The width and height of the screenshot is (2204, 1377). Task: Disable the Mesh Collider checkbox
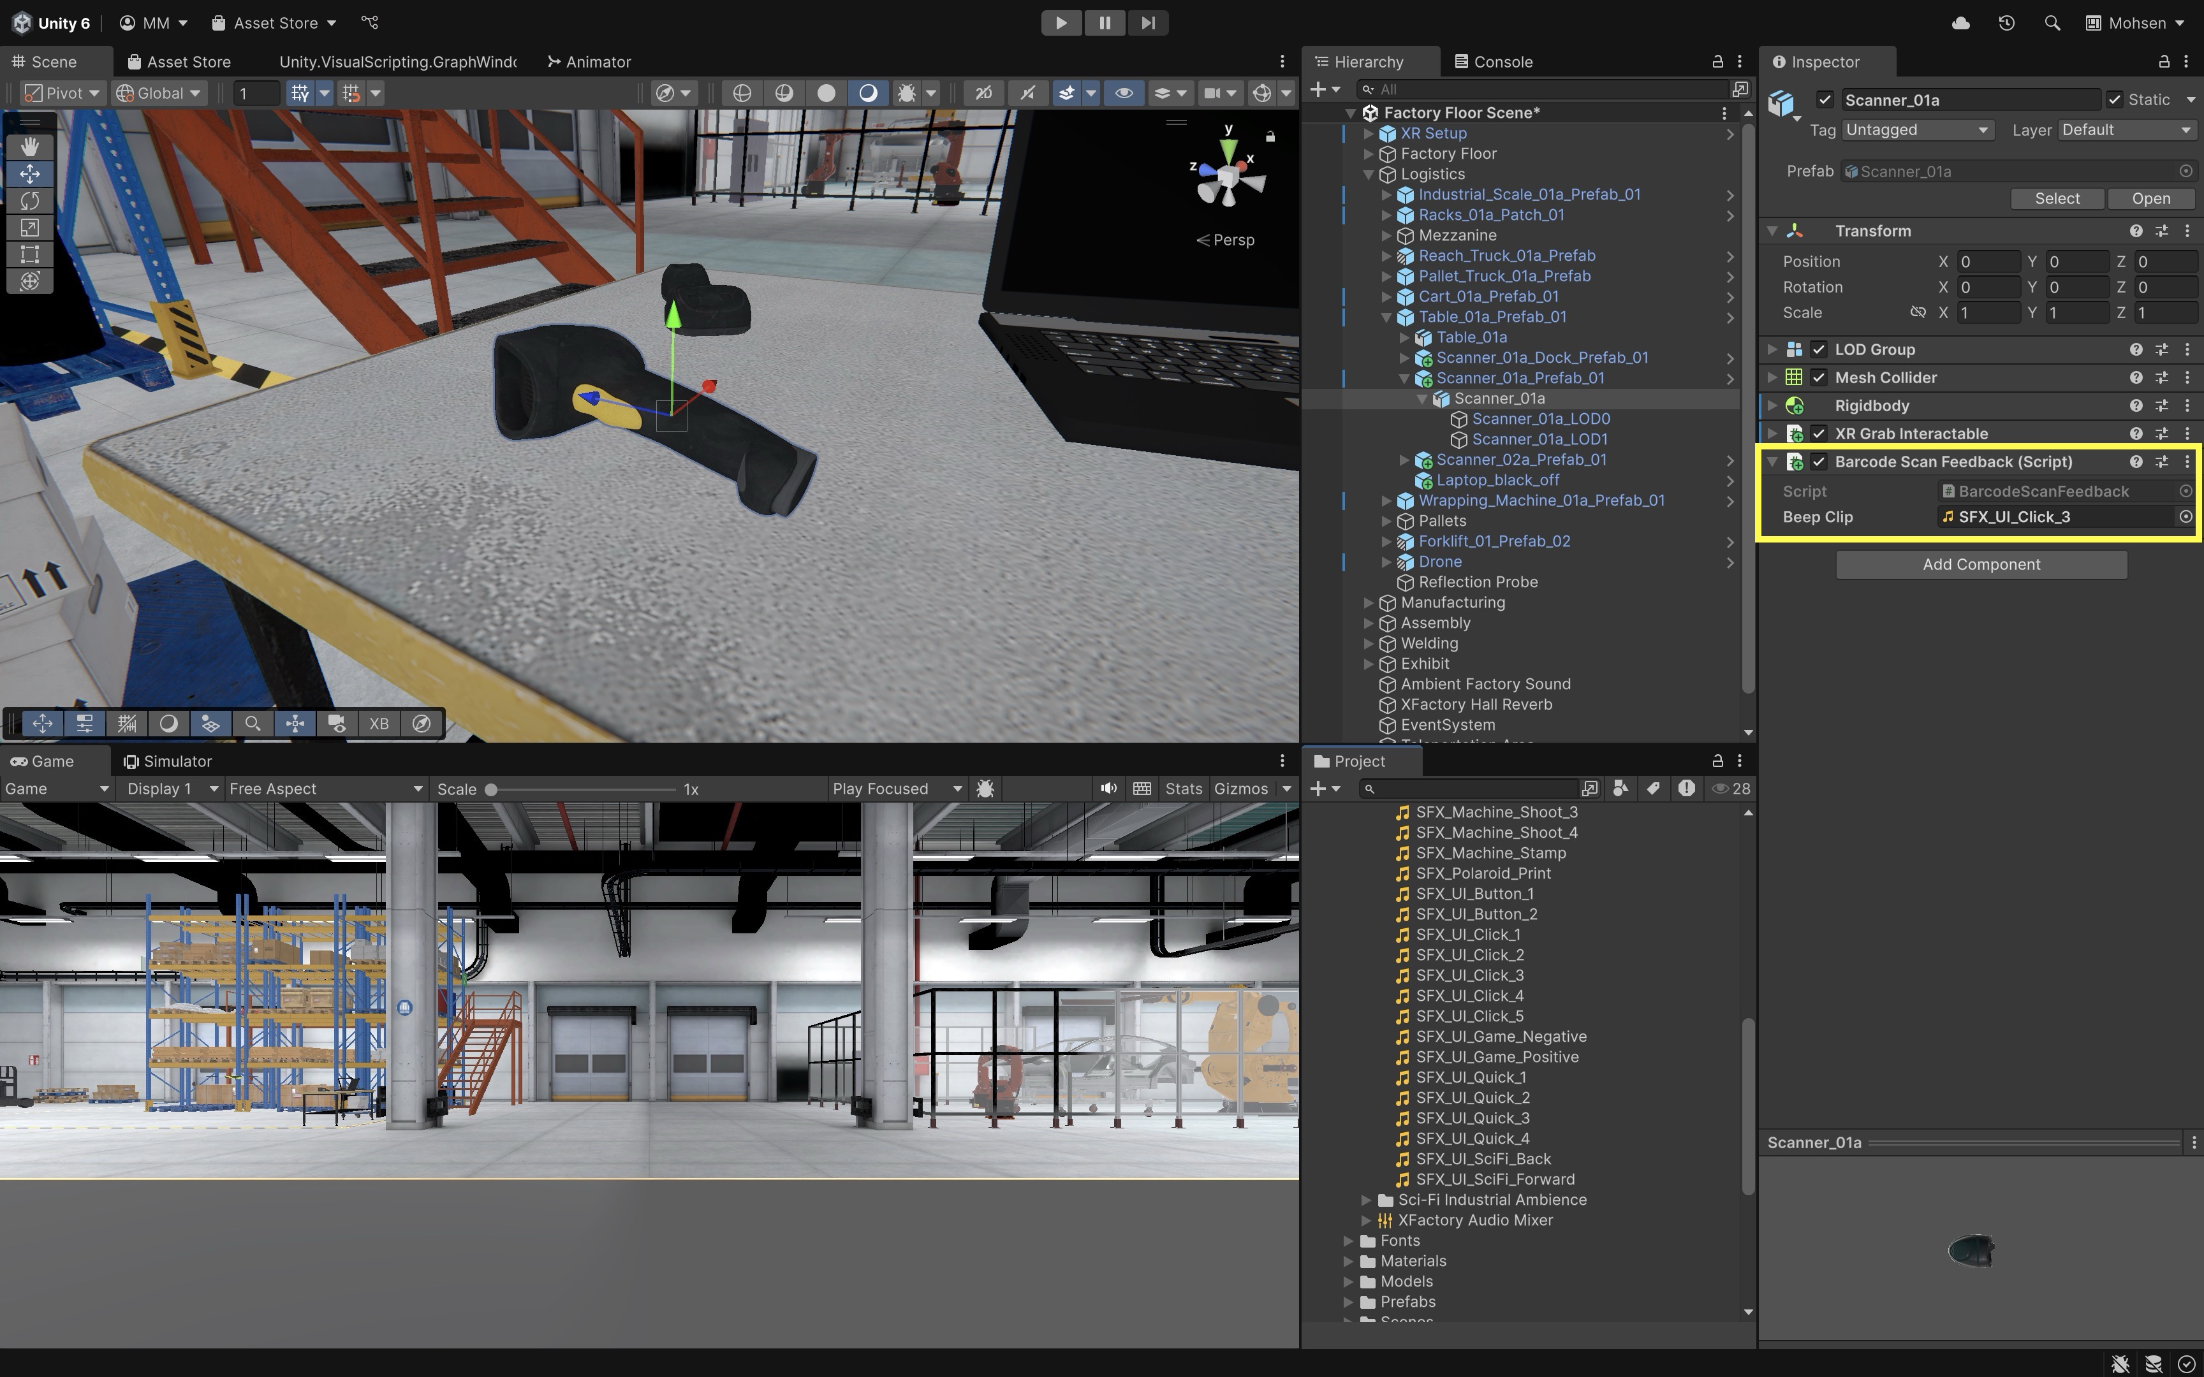[1819, 378]
